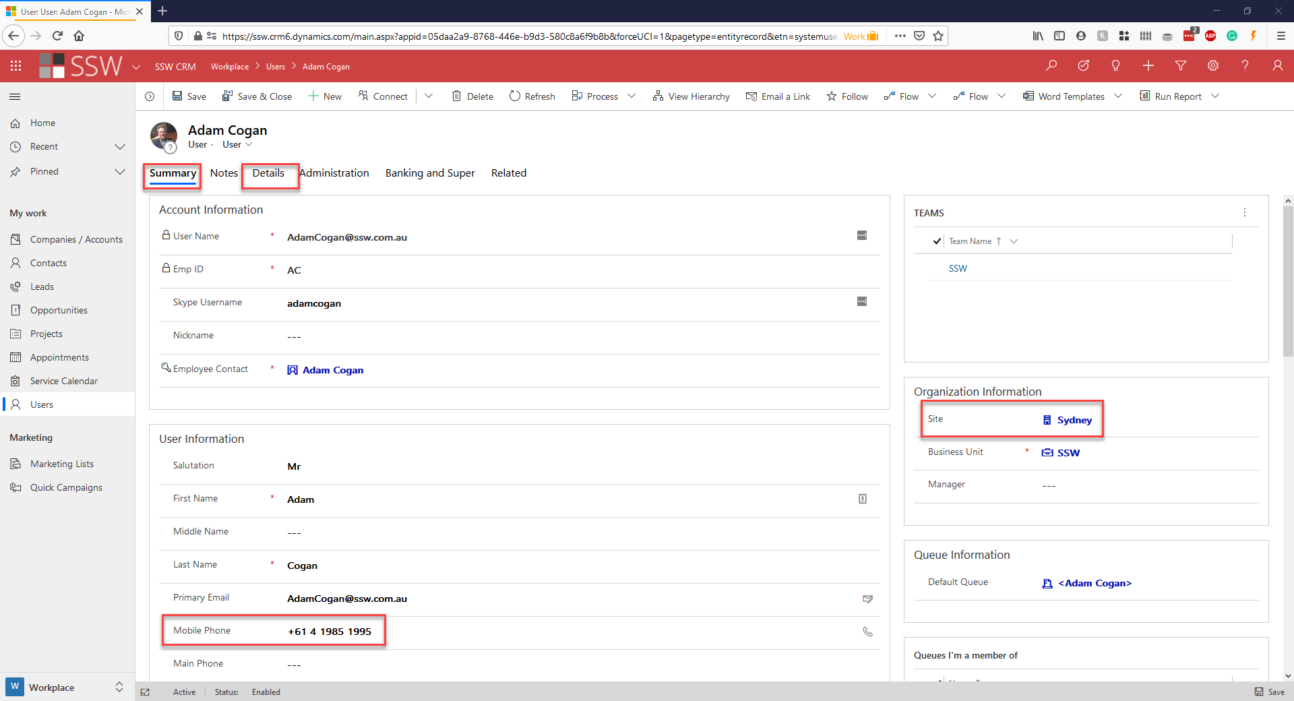Click the open record set icon
This screenshot has height=701, width=1294.
(x=150, y=96)
